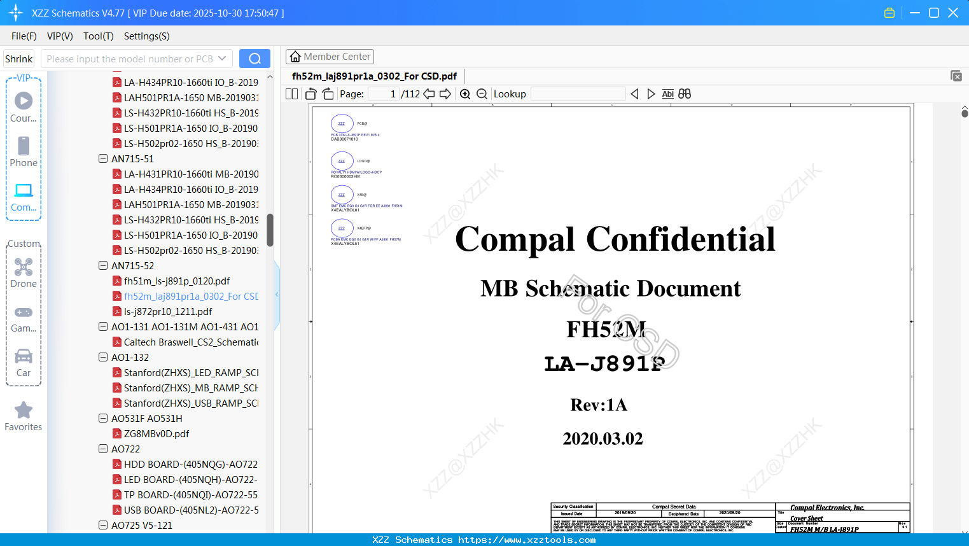The height and width of the screenshot is (546, 969).
Task: Toggle the two-page view layout icon
Action: pos(291,94)
